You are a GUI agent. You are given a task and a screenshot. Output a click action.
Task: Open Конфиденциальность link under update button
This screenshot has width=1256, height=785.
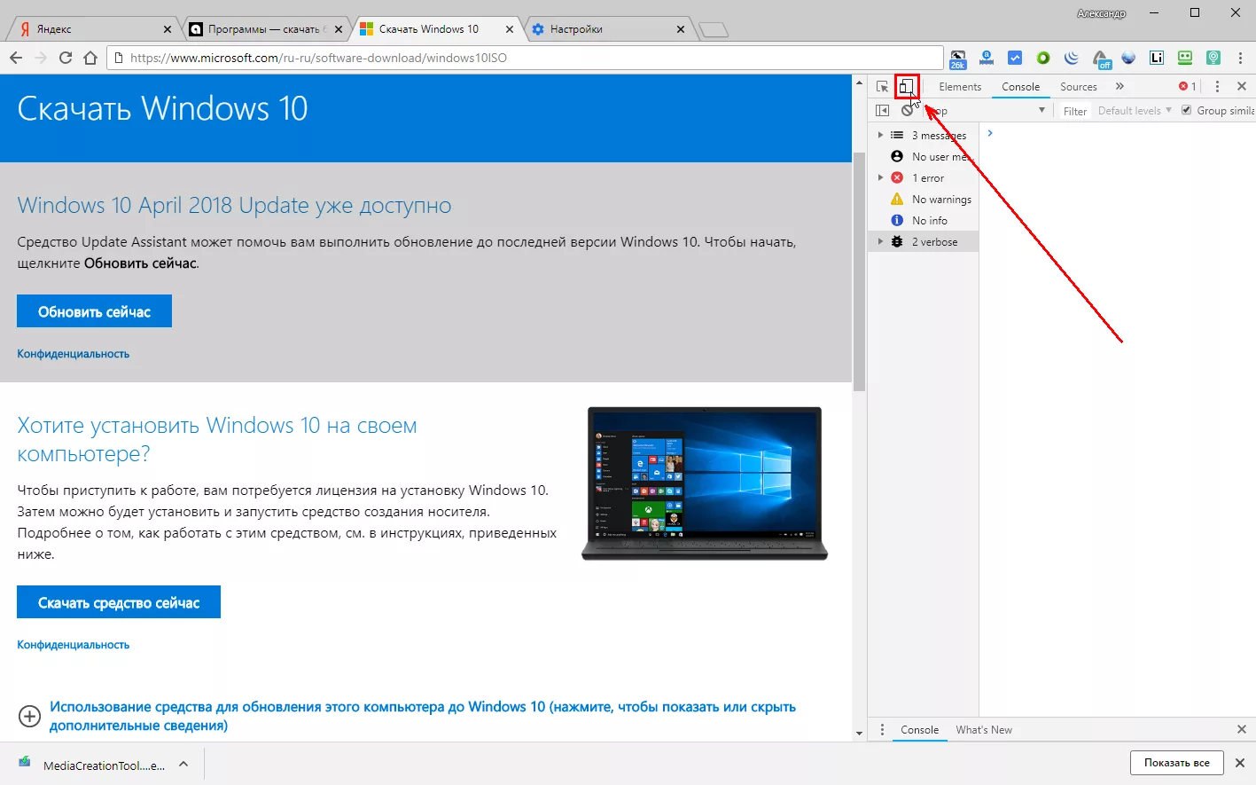pos(73,354)
